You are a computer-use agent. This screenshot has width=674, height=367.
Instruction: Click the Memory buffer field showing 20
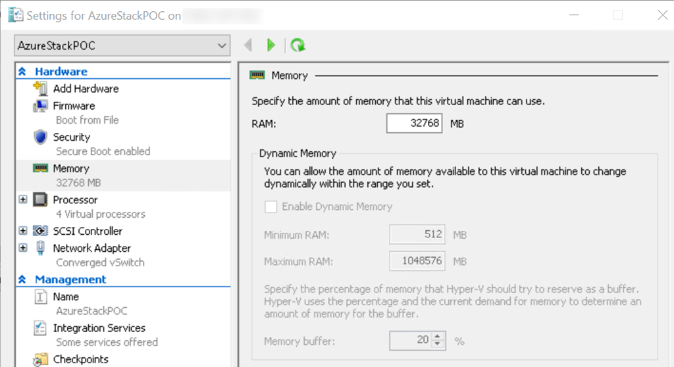(411, 340)
